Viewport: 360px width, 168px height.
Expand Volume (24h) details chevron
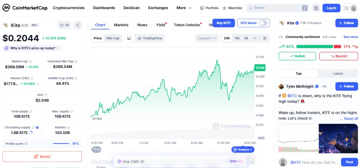click(38, 84)
